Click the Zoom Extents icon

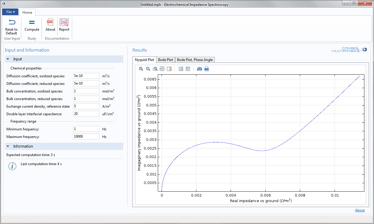point(162,69)
